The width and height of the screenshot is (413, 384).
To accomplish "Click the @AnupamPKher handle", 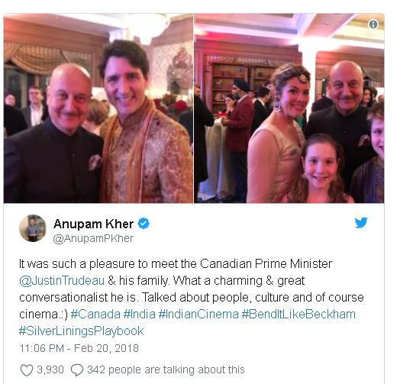I will [93, 239].
